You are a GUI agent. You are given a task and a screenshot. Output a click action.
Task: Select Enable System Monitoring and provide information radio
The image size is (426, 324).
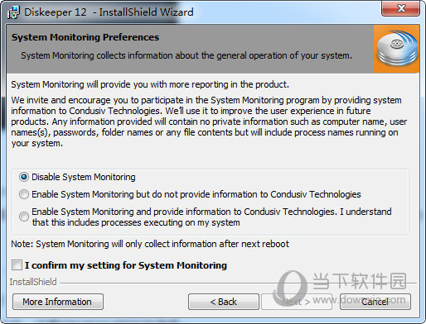coord(24,217)
